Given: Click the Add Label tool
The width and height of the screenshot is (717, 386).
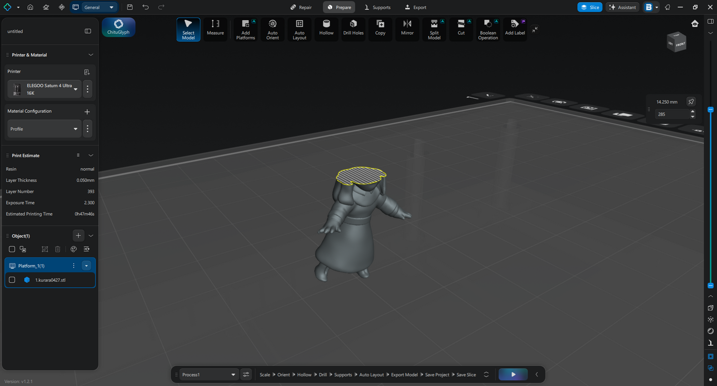Looking at the screenshot, I should 515,30.
